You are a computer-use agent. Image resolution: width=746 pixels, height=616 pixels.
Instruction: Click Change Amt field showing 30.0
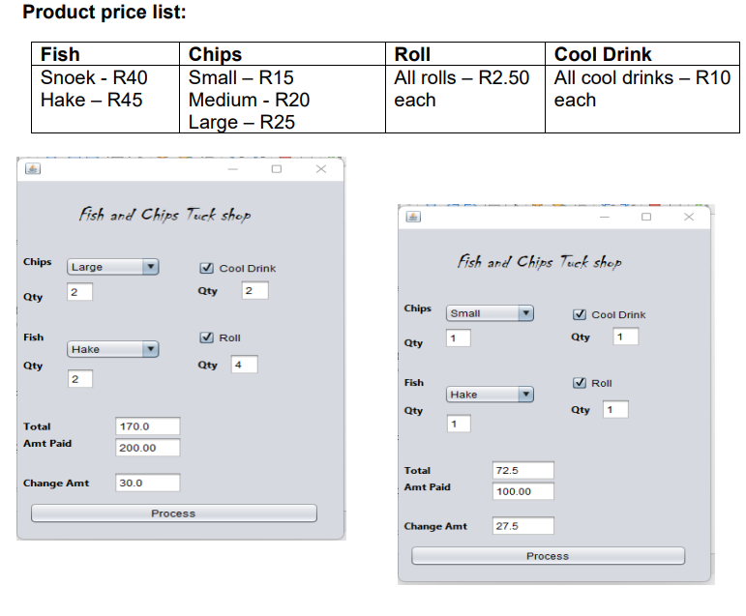coord(148,483)
